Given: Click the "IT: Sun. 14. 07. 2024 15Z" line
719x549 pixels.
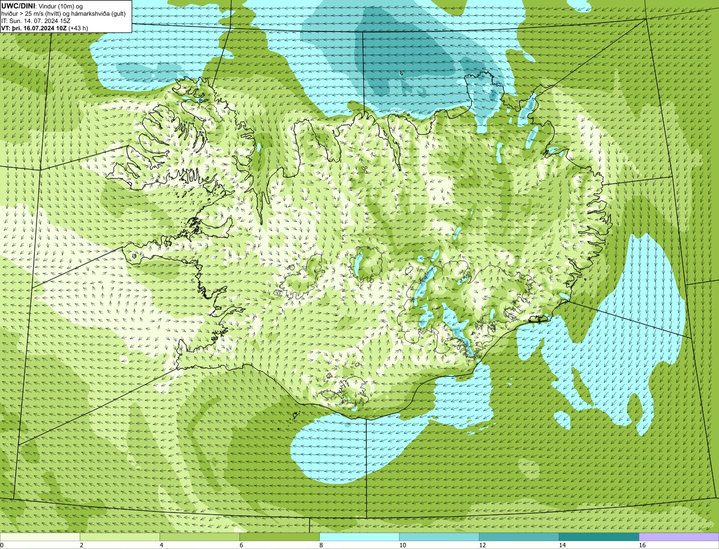Looking at the screenshot, I should click(36, 21).
